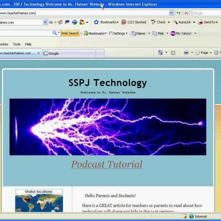Click the red Stop loading button
The image size is (221, 221).
[x=186, y=13]
